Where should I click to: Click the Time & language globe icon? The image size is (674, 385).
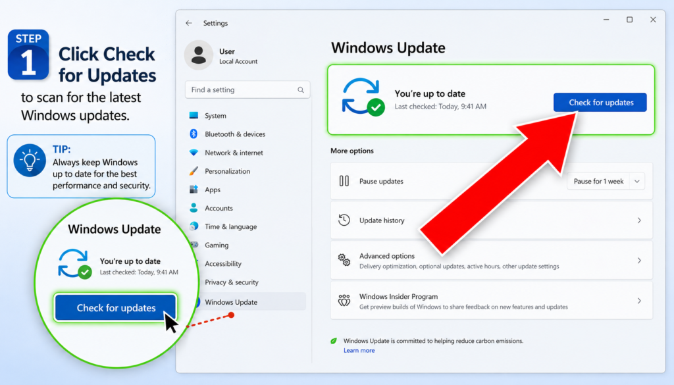[x=194, y=226]
